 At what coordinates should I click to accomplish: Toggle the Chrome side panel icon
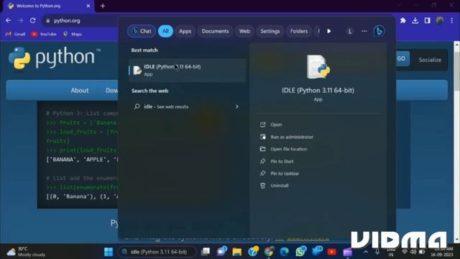[427, 20]
